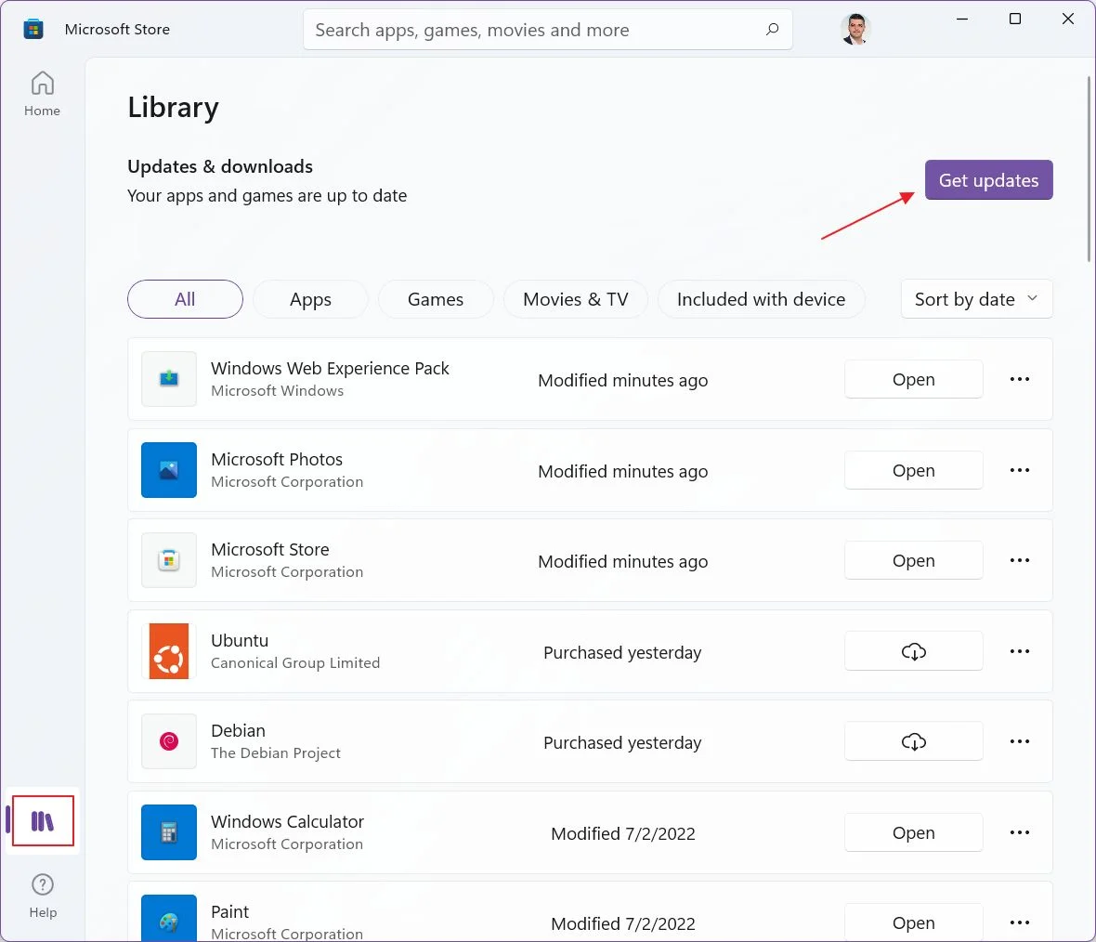Select the Games filter tab
Screen dimensions: 1096x942
(x=436, y=299)
